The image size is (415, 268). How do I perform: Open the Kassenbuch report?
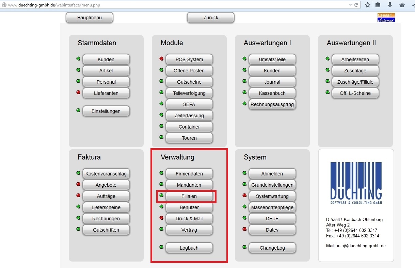tap(272, 93)
